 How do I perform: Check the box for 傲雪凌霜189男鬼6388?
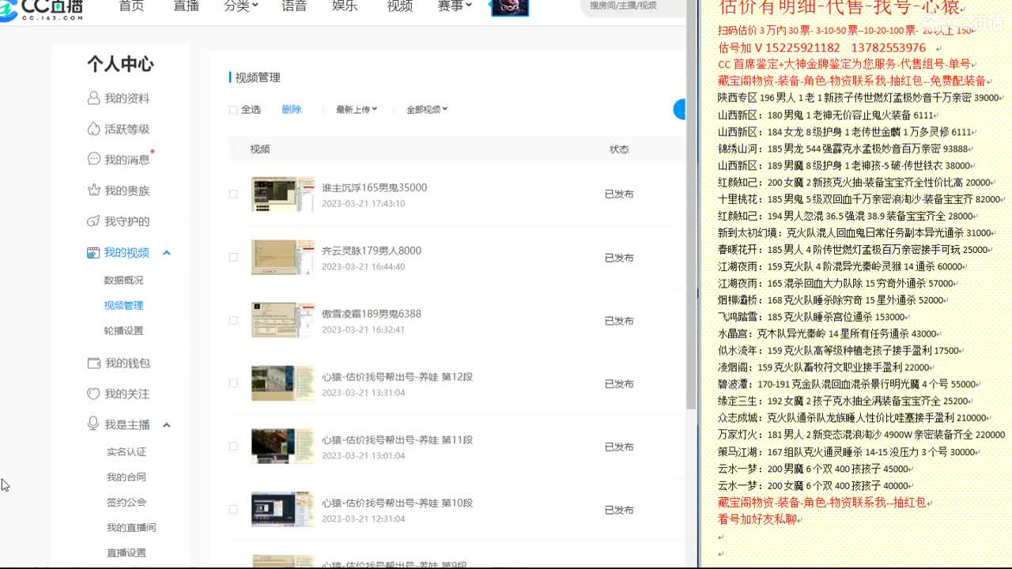tap(233, 320)
